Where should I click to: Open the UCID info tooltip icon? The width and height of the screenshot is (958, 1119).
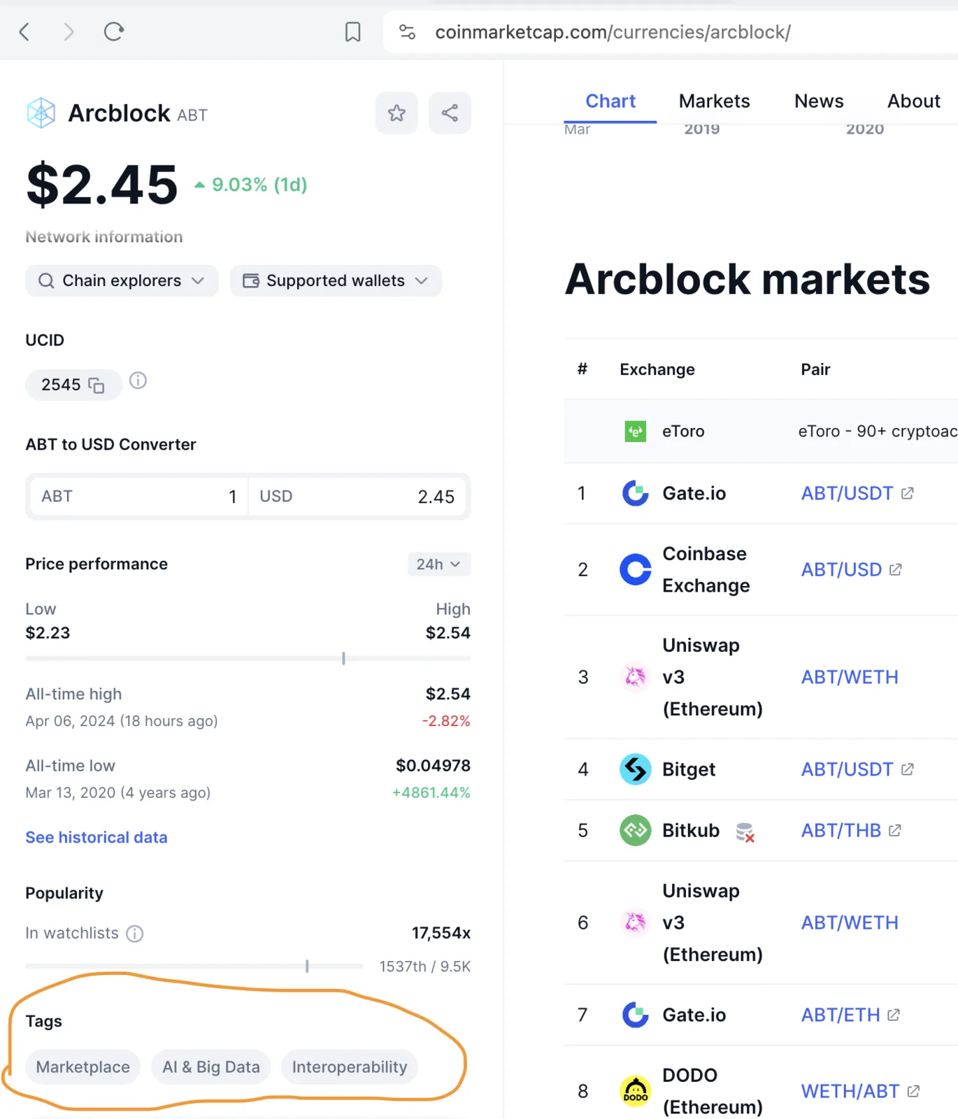pos(138,380)
